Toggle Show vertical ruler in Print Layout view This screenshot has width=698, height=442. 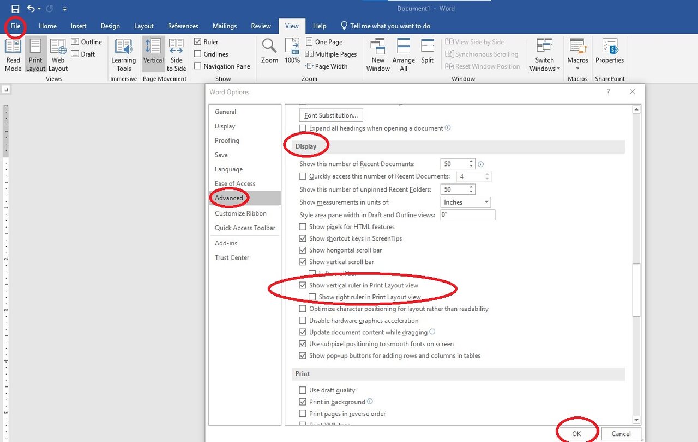point(303,285)
